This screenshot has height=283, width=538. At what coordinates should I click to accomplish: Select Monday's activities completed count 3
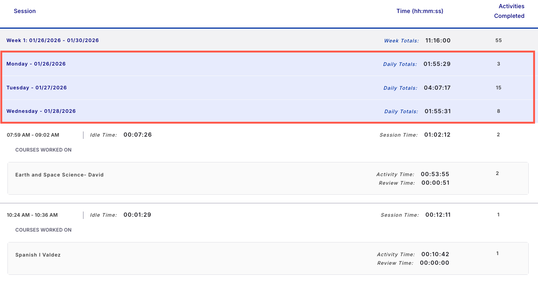coord(499,64)
